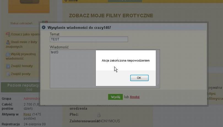Click inside the Wiadomość text area
Viewport: 223px width, 127px height.
pos(73,69)
